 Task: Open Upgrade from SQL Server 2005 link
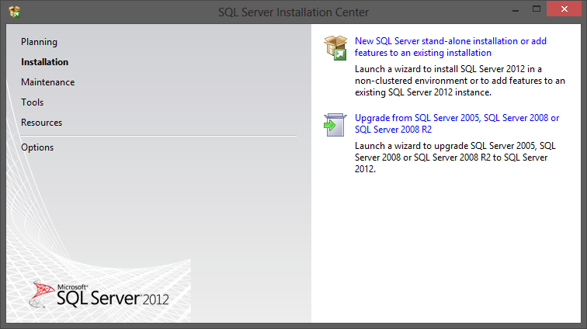[457, 123]
